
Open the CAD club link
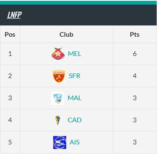pos(75,120)
